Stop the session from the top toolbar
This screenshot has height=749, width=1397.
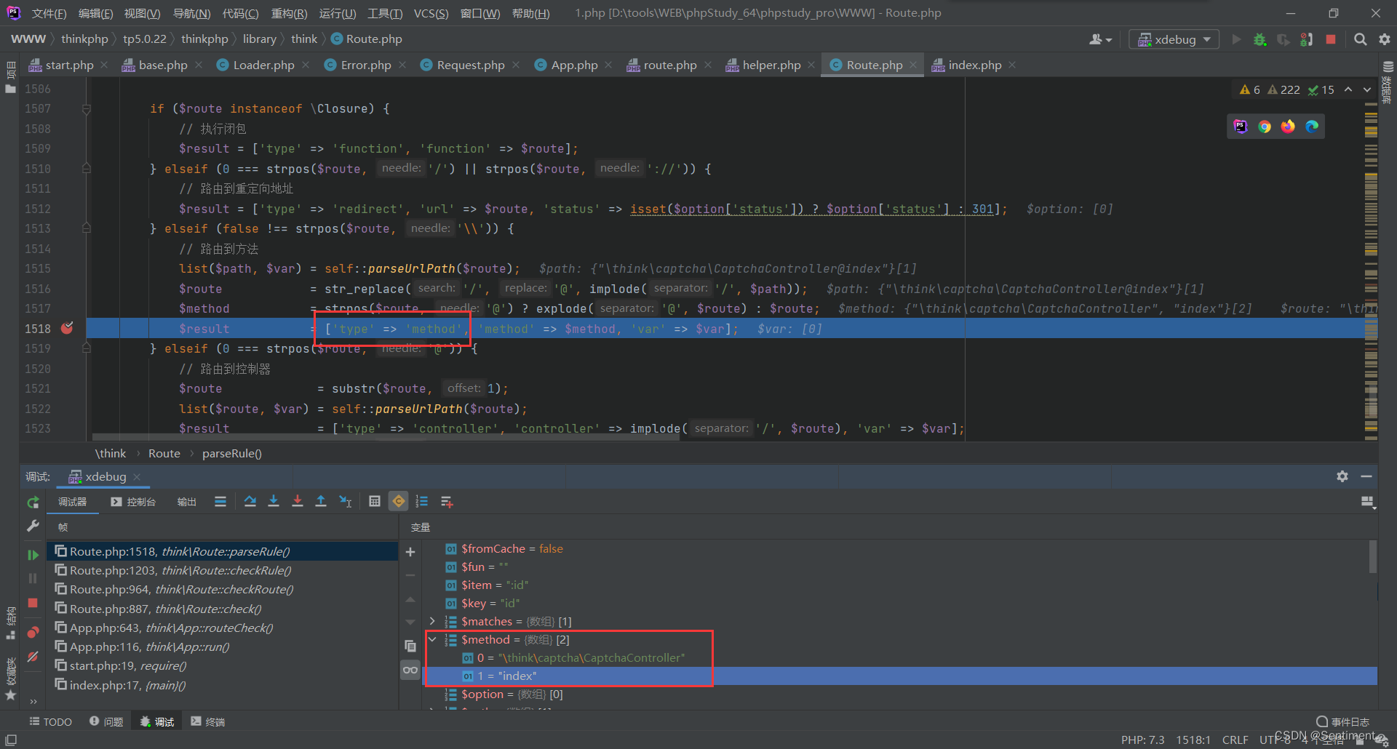pos(1331,39)
